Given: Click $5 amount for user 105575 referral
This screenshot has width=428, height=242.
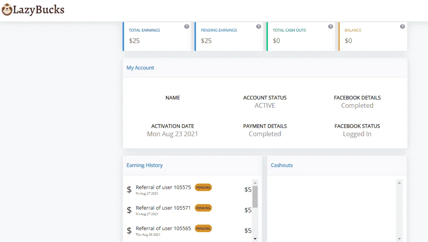Looking at the screenshot, I should tap(248, 189).
